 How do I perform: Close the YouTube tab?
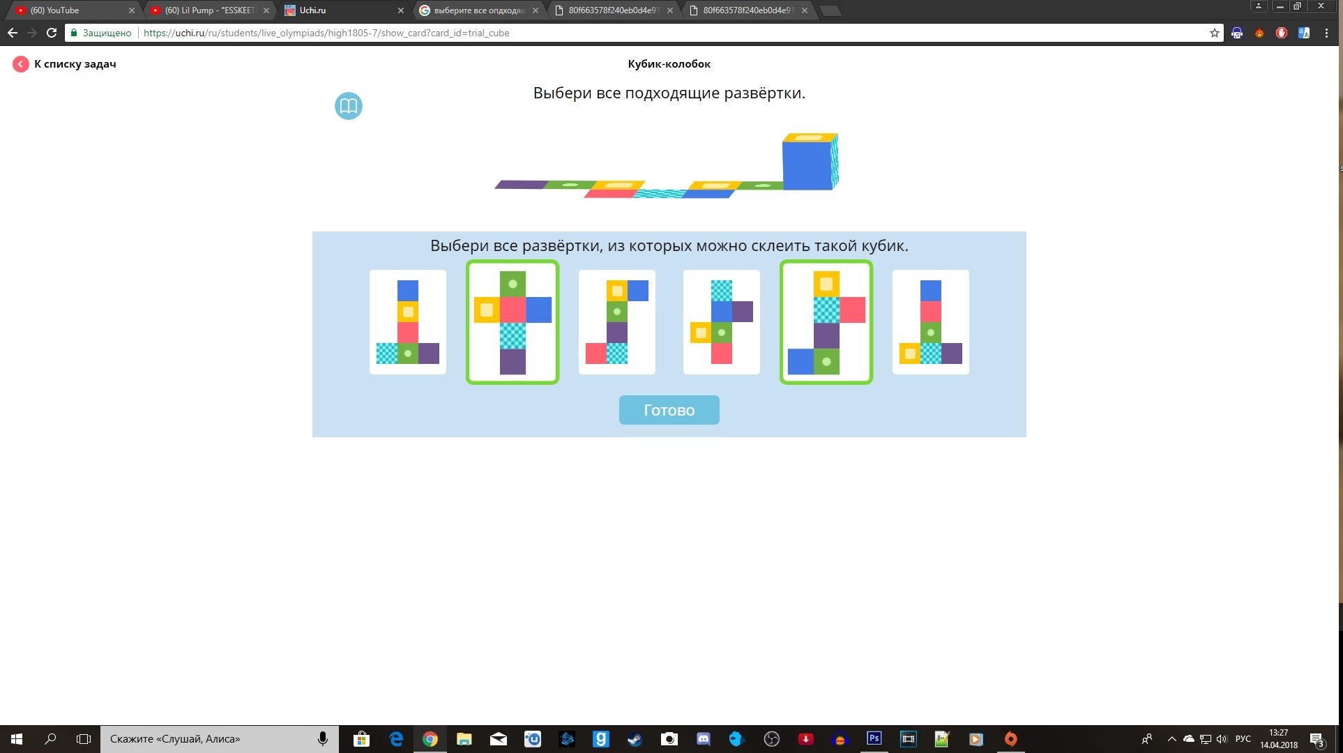click(x=132, y=10)
